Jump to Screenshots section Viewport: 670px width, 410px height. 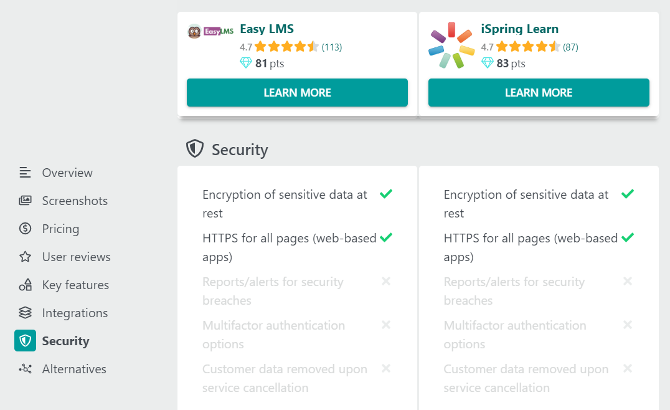(x=75, y=201)
